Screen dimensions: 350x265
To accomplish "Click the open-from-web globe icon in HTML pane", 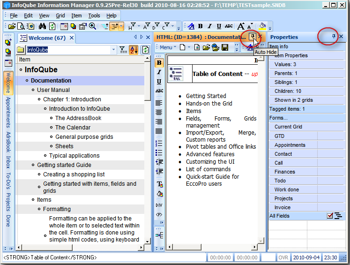I will tap(216, 47).
